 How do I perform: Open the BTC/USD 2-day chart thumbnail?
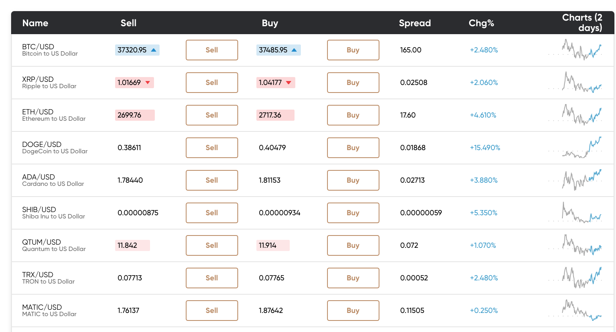pyautogui.click(x=575, y=50)
